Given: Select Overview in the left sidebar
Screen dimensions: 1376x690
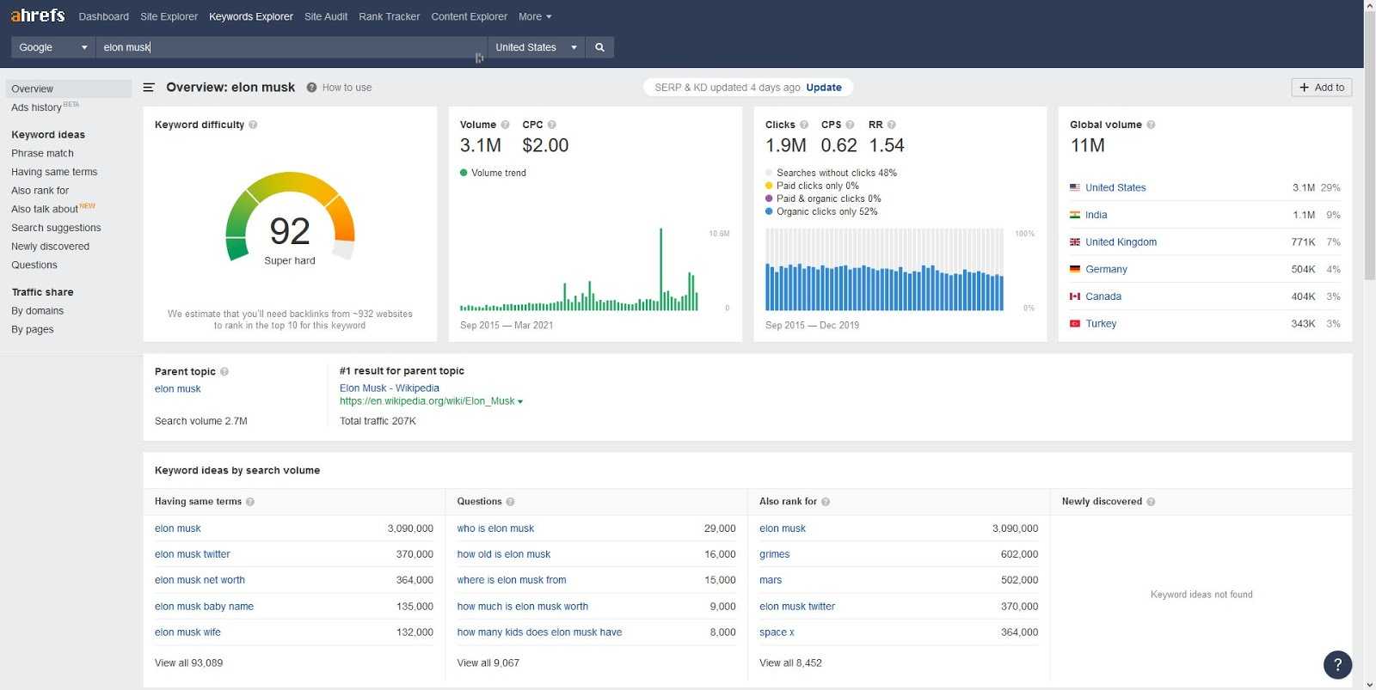Looking at the screenshot, I should (69, 89).
